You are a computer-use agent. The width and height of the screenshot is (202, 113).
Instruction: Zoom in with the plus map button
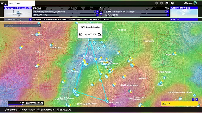197,100
